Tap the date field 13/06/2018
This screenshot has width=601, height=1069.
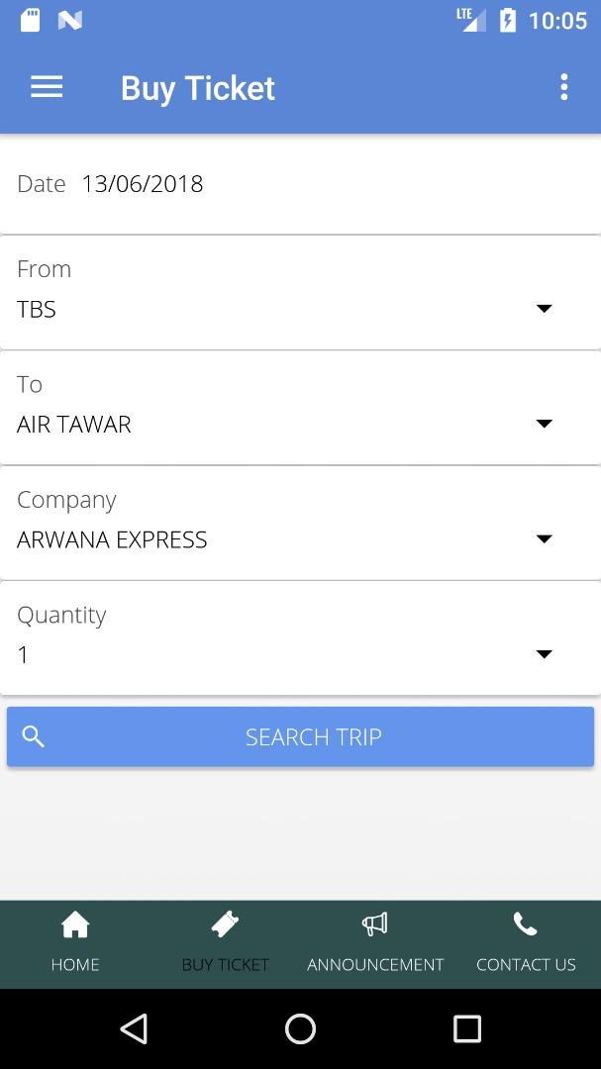tap(143, 184)
